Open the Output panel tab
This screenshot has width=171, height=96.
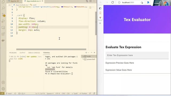pos(22,53)
